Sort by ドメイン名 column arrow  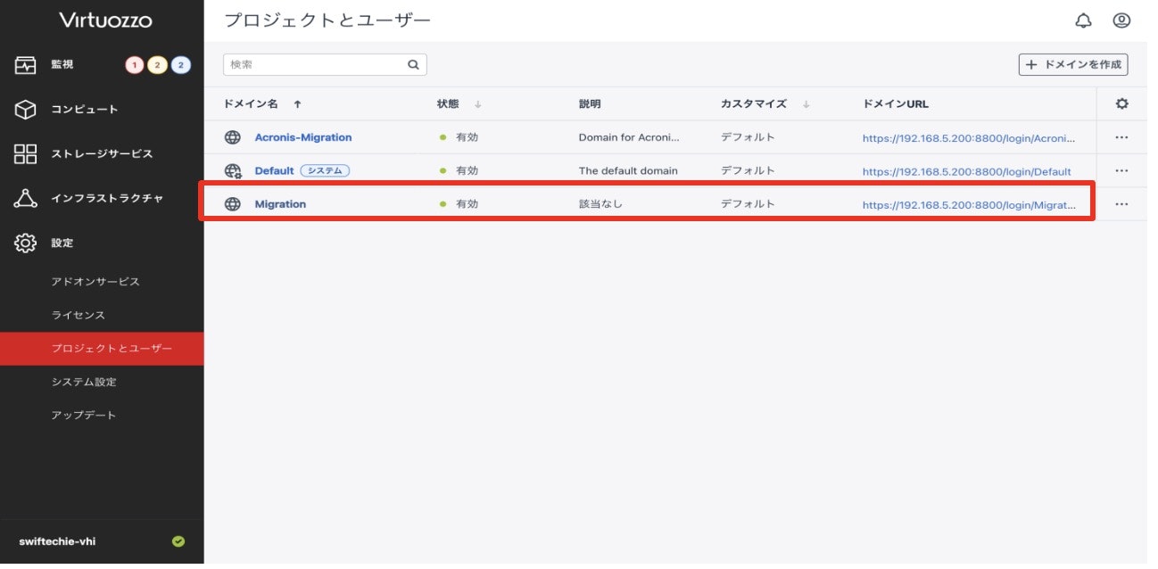(x=297, y=104)
